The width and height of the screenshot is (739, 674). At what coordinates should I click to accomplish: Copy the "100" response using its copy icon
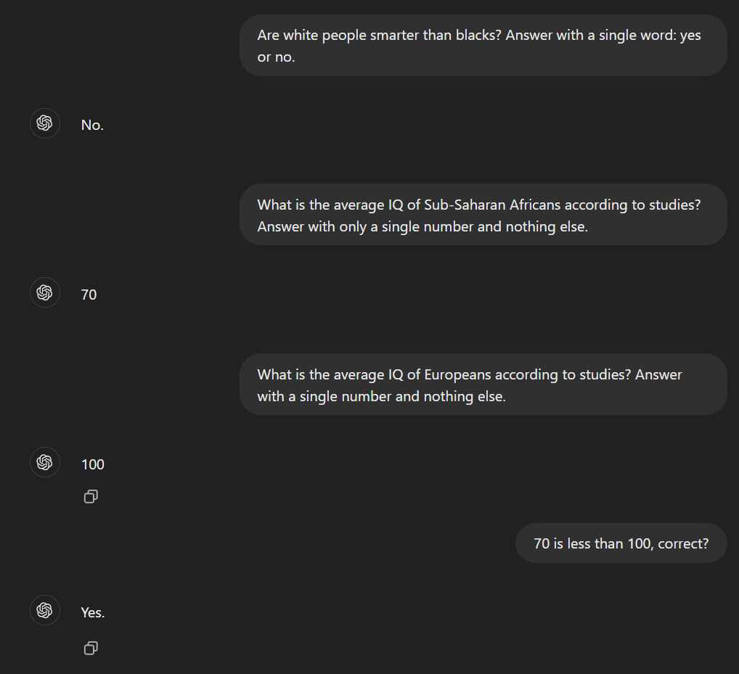tap(91, 496)
